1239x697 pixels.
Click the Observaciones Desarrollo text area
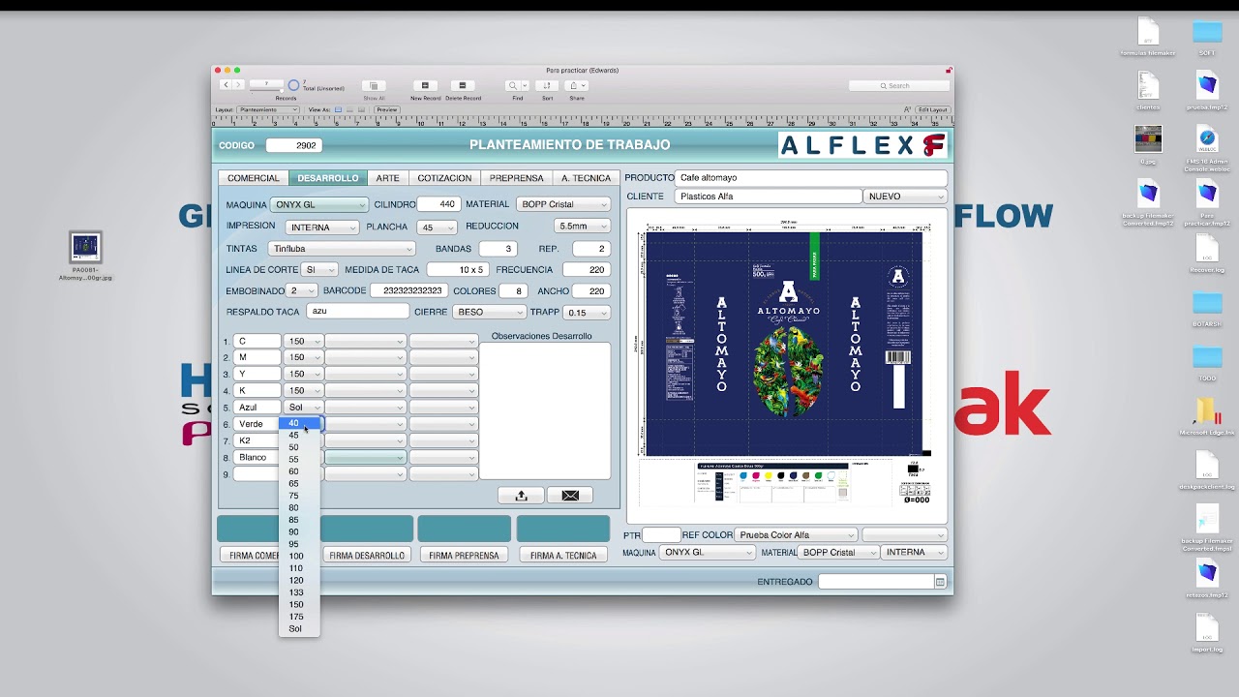point(545,409)
